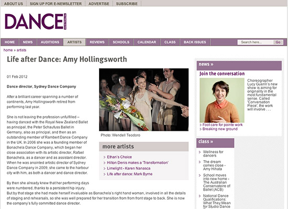The height and width of the screenshot is (209, 288).
Task: Click the Go search button
Action: click(x=278, y=43)
